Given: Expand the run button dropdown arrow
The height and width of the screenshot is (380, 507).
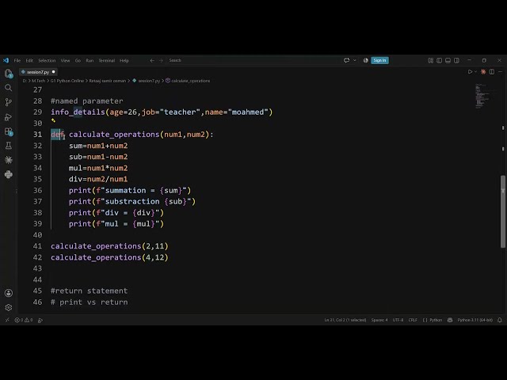Looking at the screenshot, I should click(x=475, y=72).
